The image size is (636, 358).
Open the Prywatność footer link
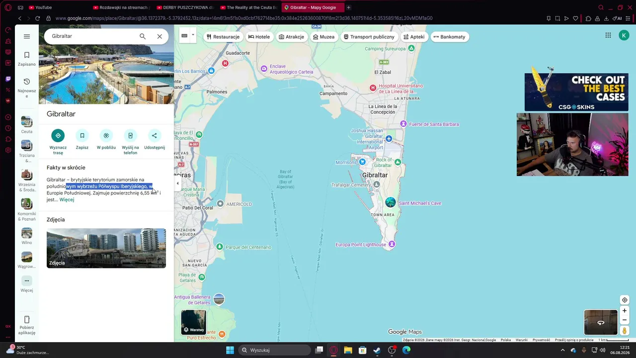point(541,340)
